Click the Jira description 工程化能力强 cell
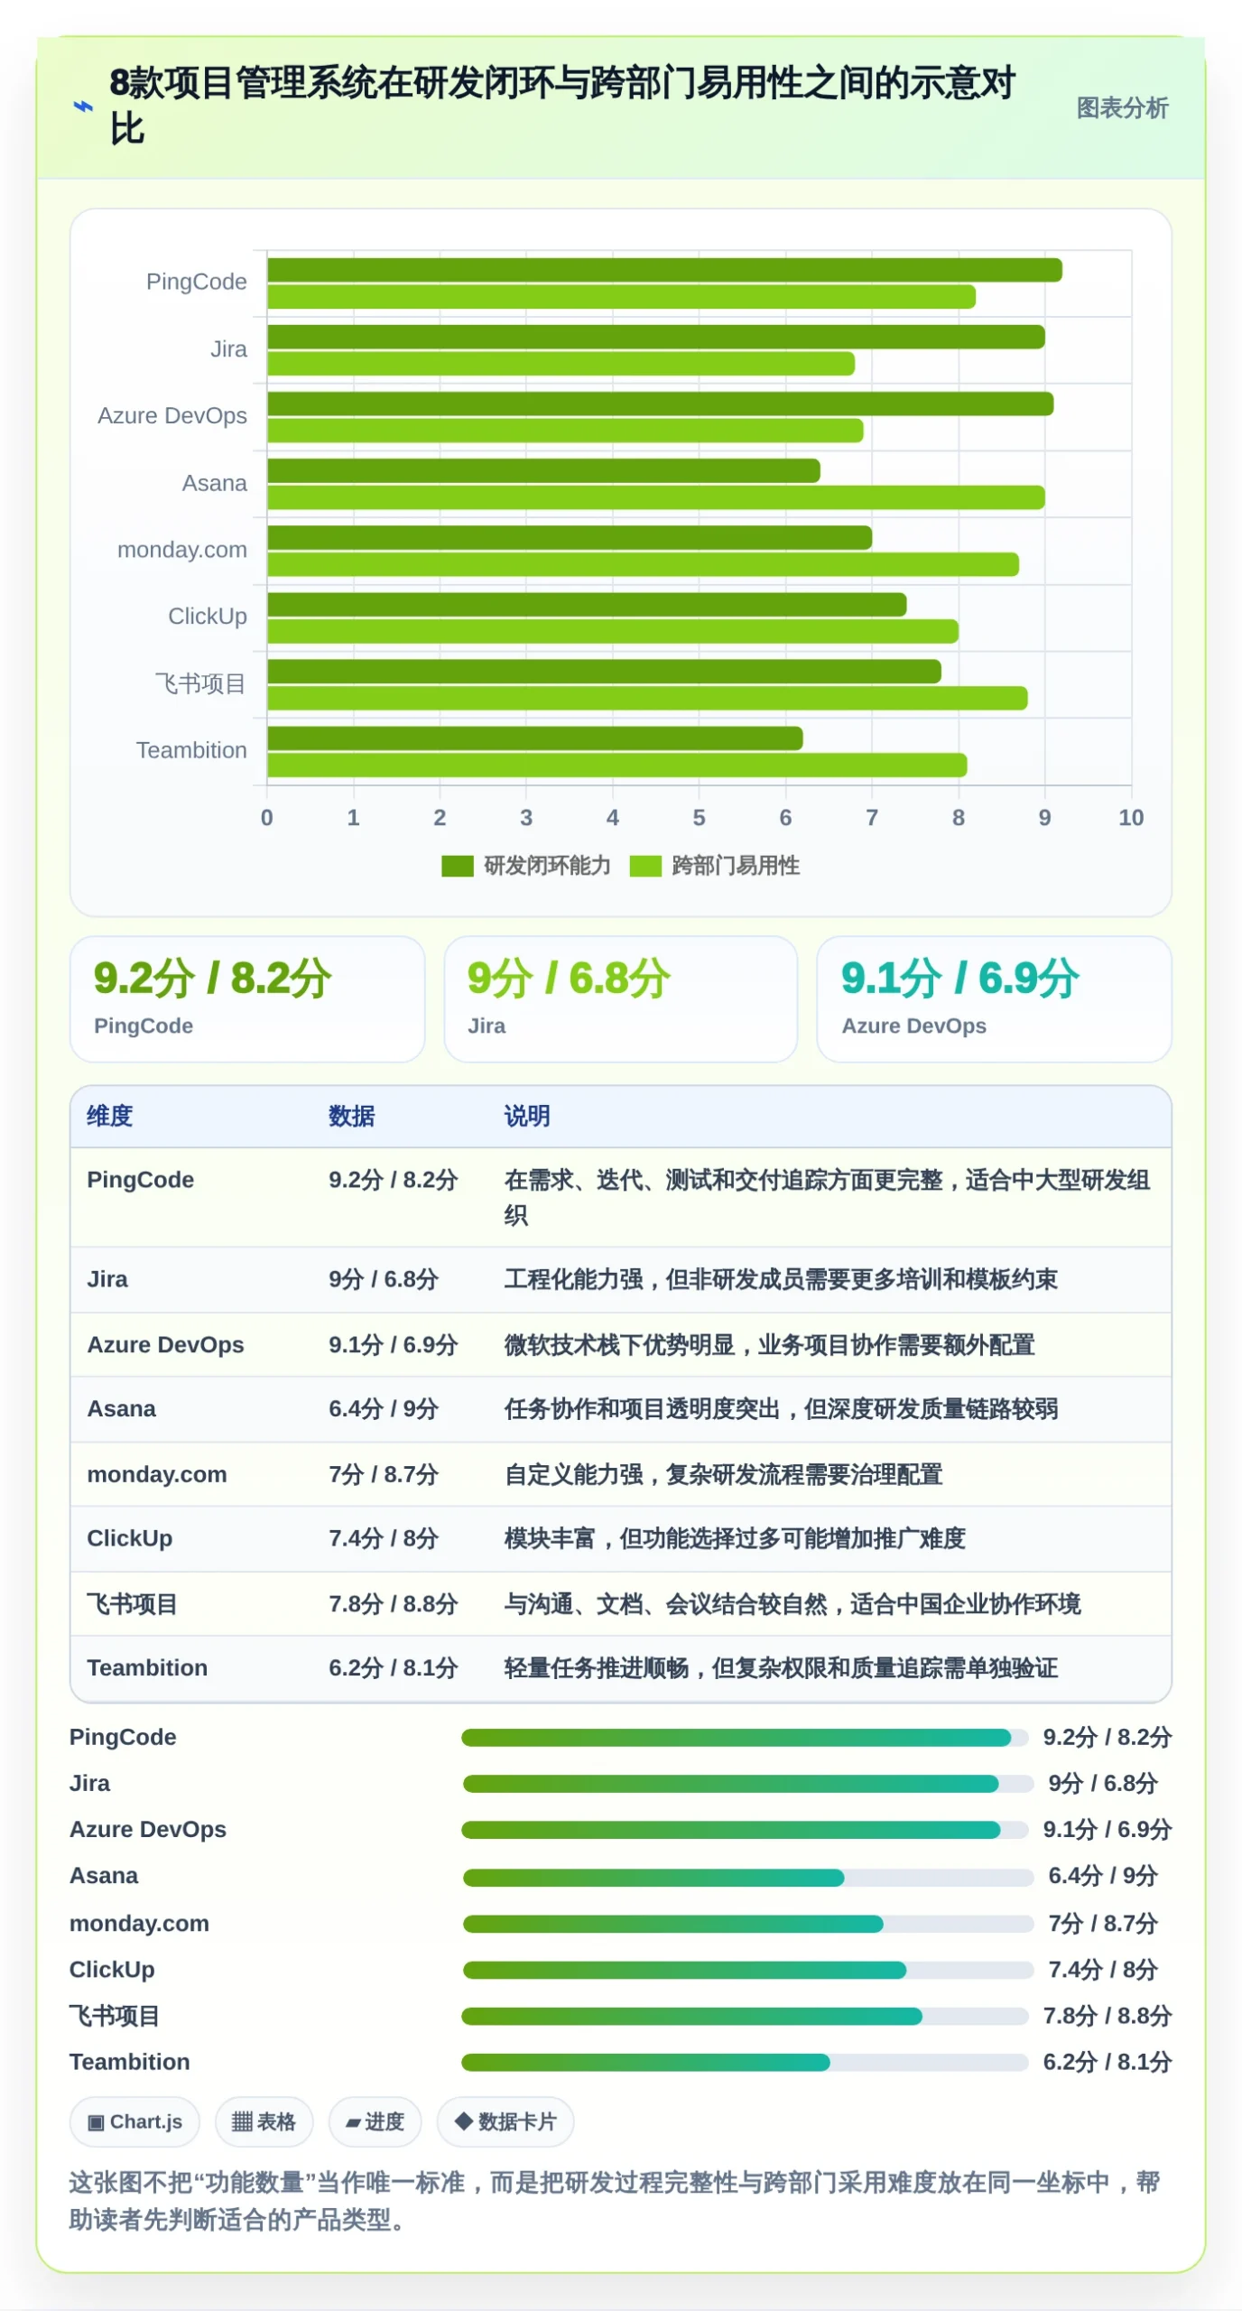 point(781,1279)
